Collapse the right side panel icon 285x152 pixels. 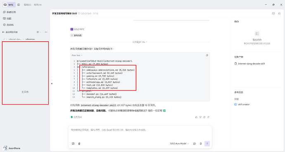tap(279, 14)
